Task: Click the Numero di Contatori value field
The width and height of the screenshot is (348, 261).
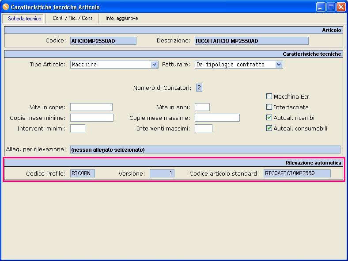Action: (199, 88)
